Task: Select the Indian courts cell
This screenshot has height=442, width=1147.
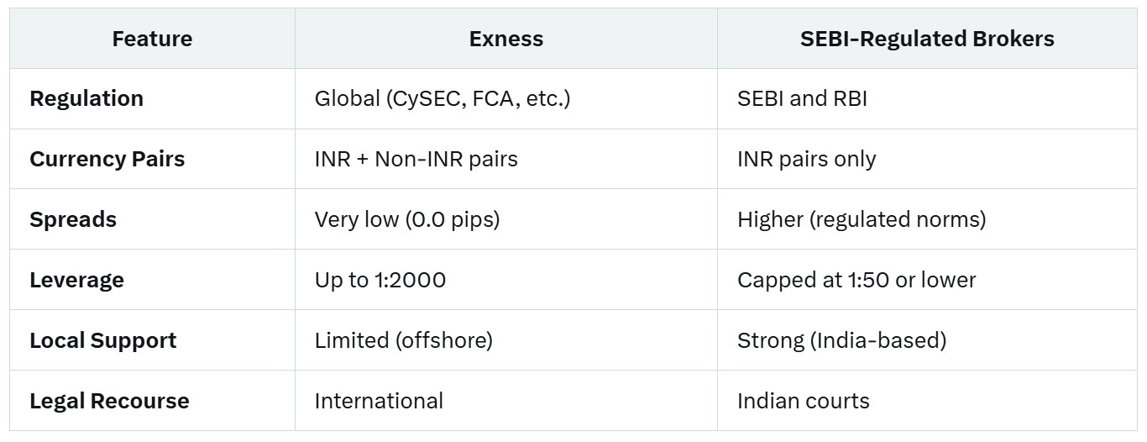Action: 803,402
